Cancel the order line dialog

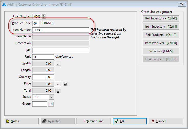click(166, 121)
